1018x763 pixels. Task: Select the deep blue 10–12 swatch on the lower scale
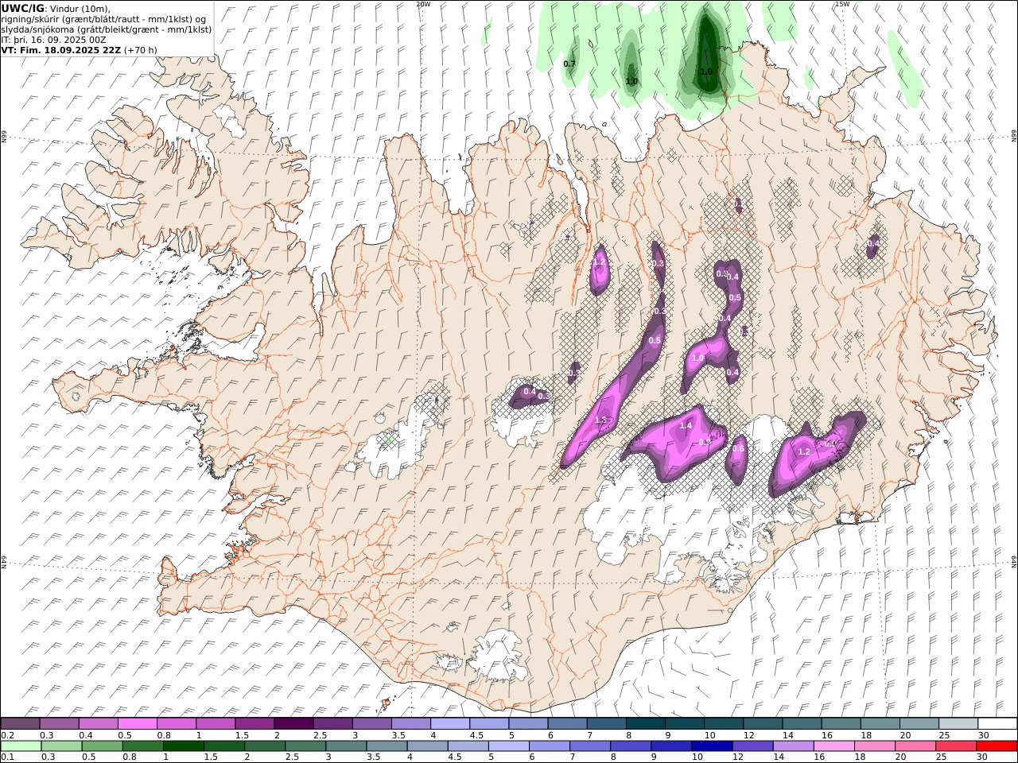click(712, 746)
